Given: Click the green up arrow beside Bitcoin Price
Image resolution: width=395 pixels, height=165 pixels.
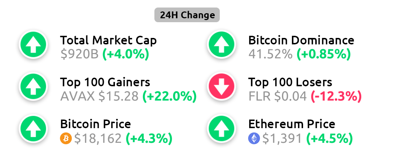Looking at the screenshot, I should coord(33,128).
